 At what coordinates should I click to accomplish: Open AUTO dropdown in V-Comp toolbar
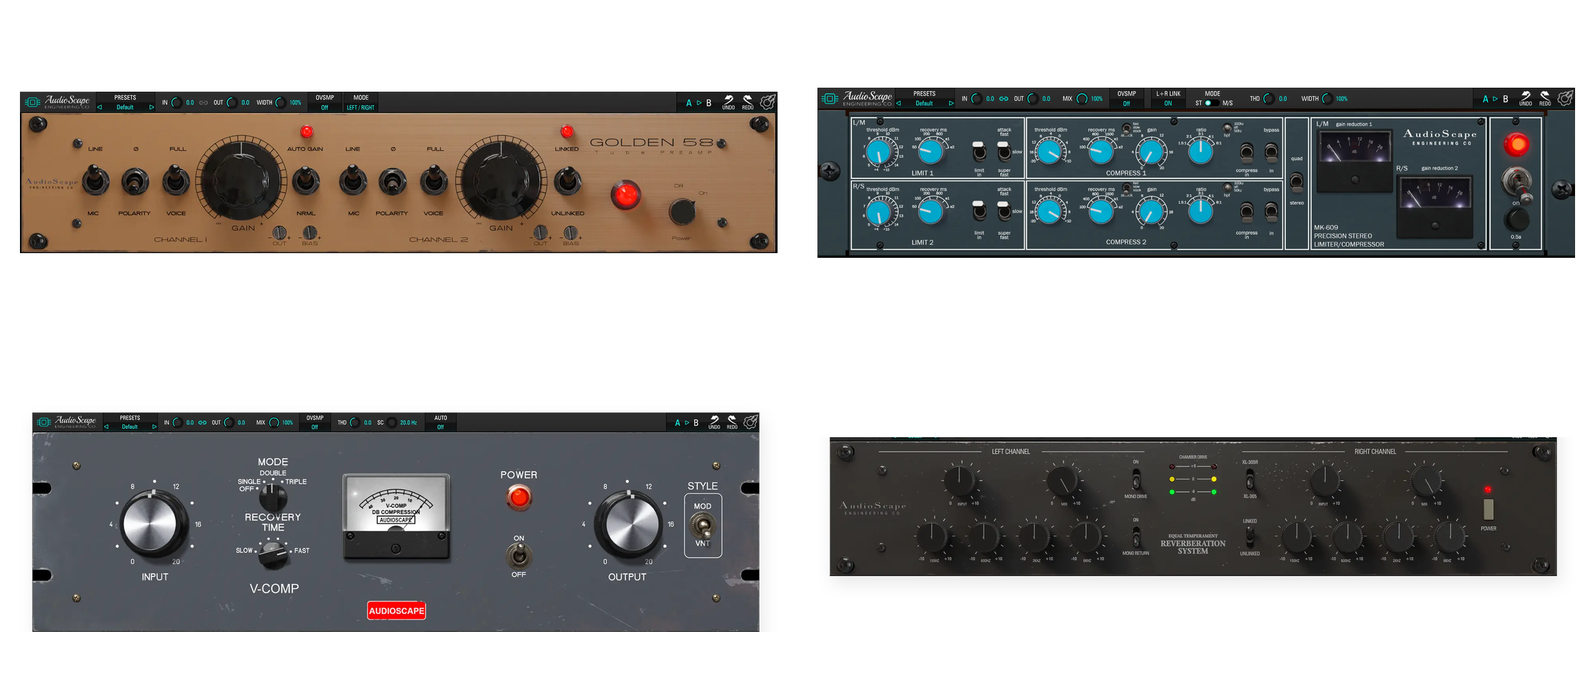click(x=441, y=423)
